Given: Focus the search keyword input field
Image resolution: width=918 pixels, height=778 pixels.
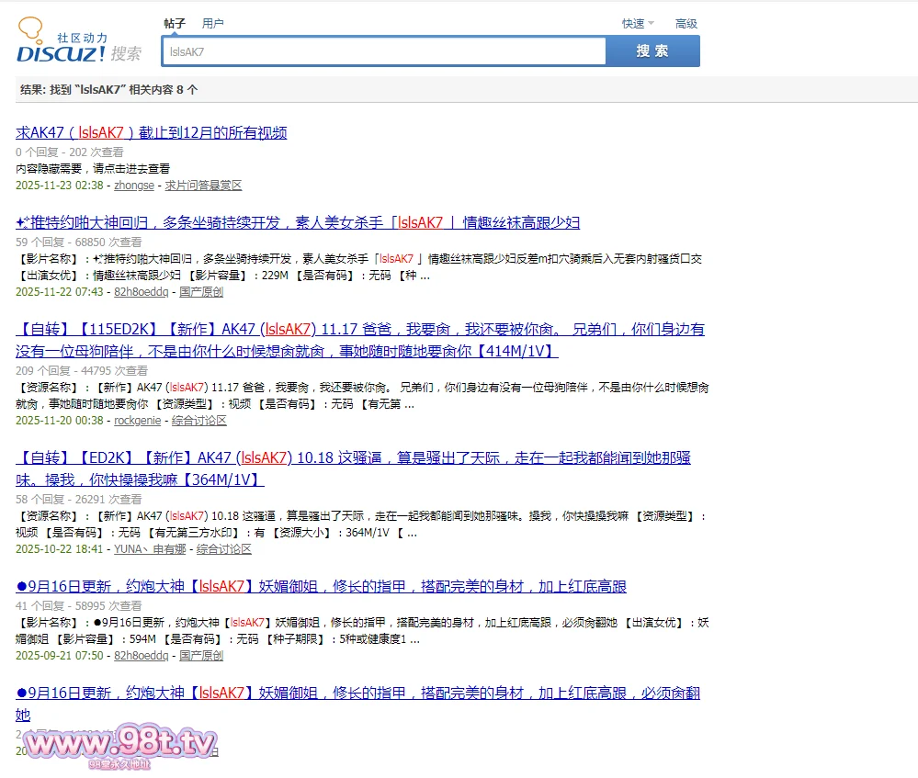Looking at the screenshot, I should (383, 51).
